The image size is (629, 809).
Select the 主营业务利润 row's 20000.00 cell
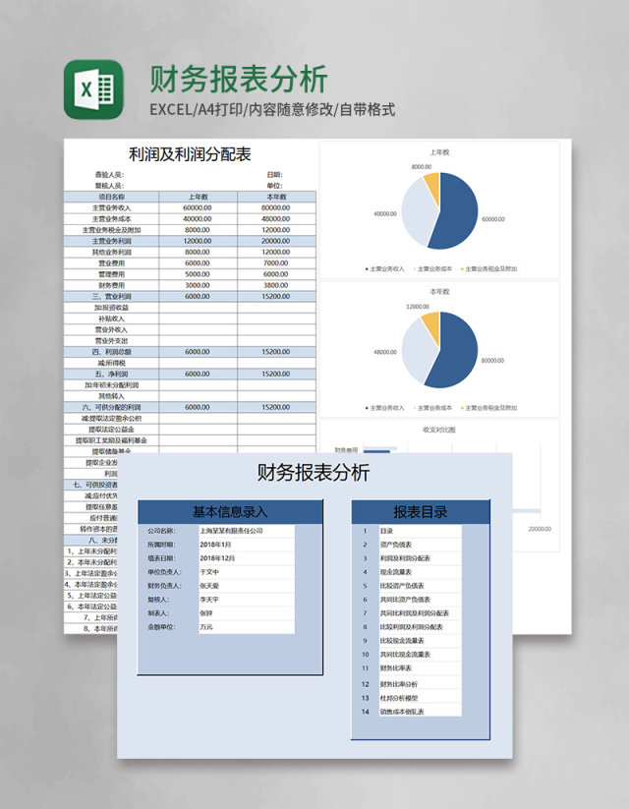(276, 241)
